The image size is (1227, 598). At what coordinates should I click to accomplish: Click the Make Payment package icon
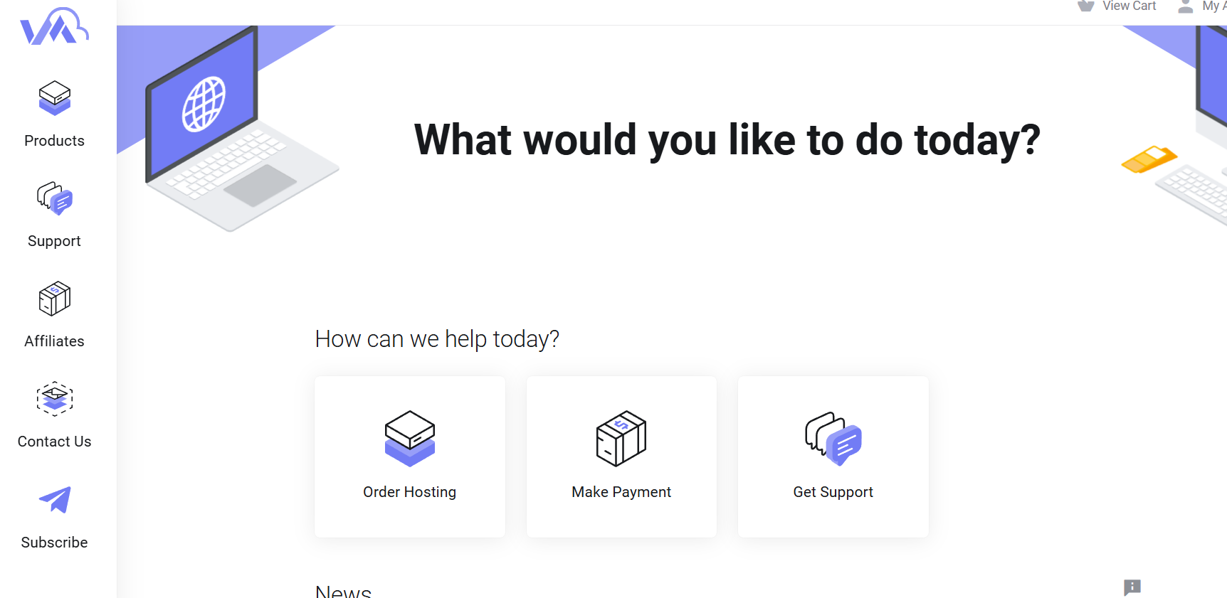[621, 438]
